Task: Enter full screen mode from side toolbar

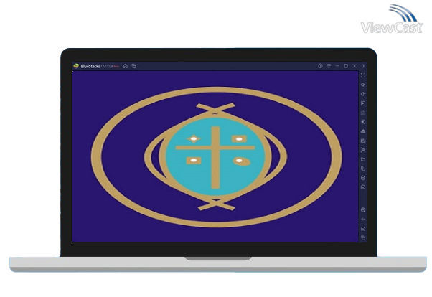Action: pyautogui.click(x=363, y=75)
